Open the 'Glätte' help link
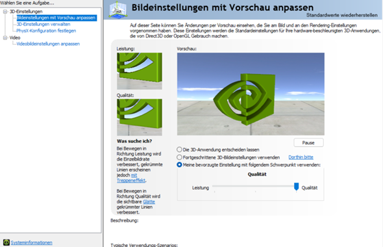This screenshot has height=247, width=383. click(149, 201)
